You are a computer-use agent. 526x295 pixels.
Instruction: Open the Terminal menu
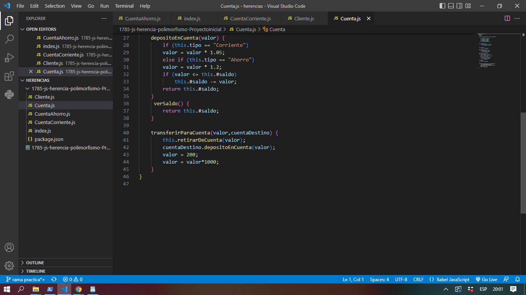pos(124,6)
